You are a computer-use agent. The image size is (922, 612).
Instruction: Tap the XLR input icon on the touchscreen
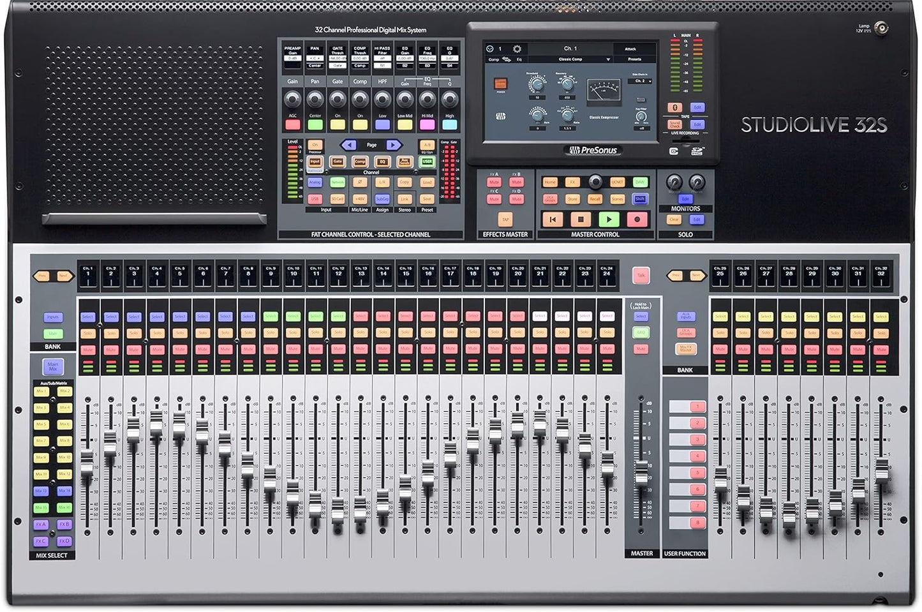(x=490, y=49)
